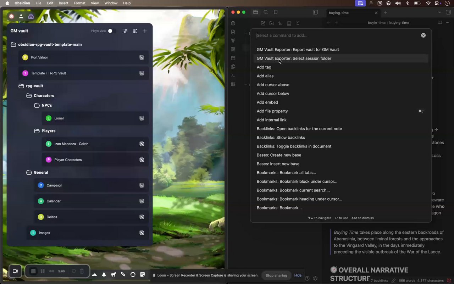454x284 pixels.
Task: Open Wi-Fi status in macOS menu bar
Action: 428,3
